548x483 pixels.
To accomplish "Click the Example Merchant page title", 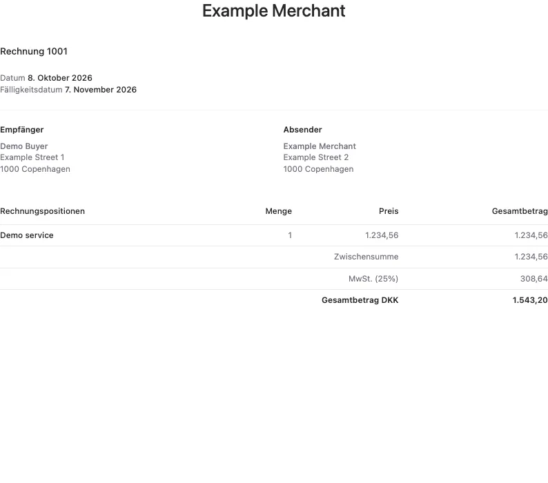I will (x=273, y=11).
